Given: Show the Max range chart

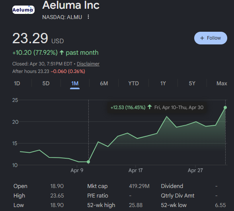Looking at the screenshot, I should point(222,83).
